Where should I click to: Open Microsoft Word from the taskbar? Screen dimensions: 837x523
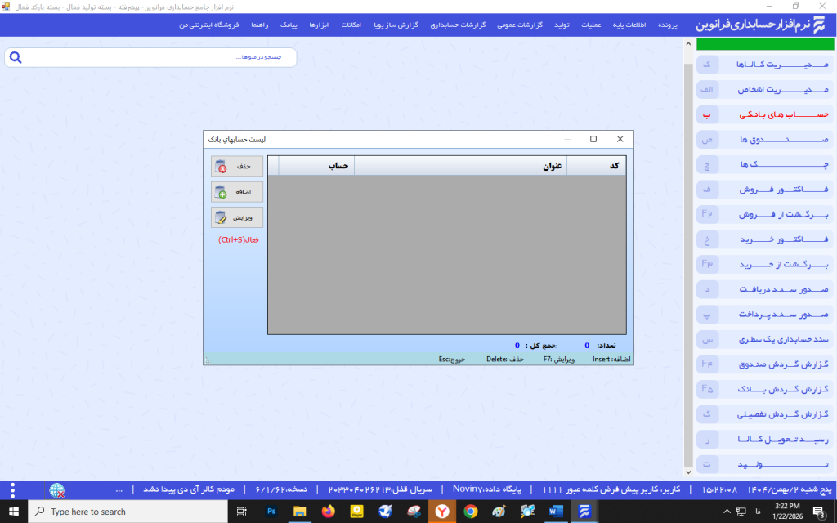[x=557, y=512]
